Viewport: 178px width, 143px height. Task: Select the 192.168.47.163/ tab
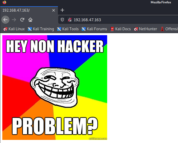point(29,10)
